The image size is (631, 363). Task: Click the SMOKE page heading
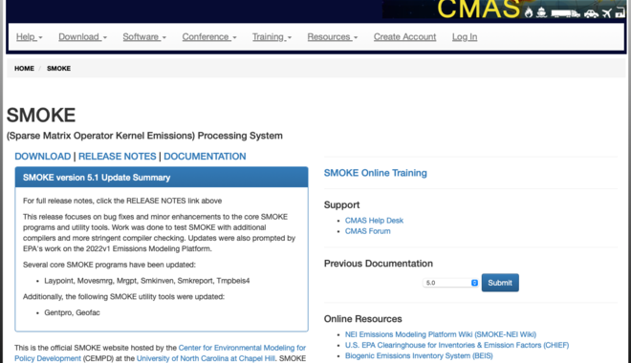(x=41, y=116)
